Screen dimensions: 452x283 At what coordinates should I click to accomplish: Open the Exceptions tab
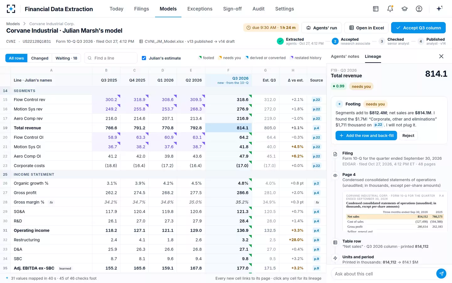pyautogui.click(x=200, y=9)
